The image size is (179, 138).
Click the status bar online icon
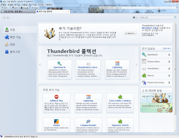(1, 136)
